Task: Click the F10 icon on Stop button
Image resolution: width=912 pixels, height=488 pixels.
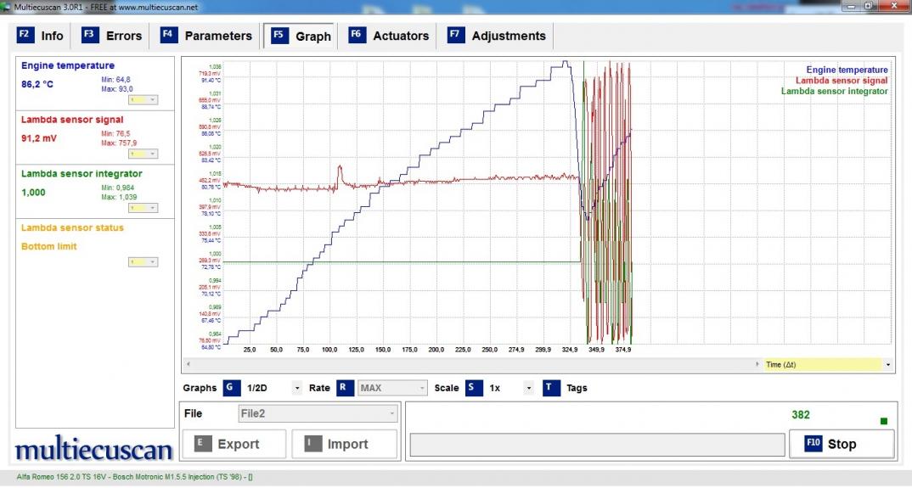Action: pyautogui.click(x=813, y=443)
